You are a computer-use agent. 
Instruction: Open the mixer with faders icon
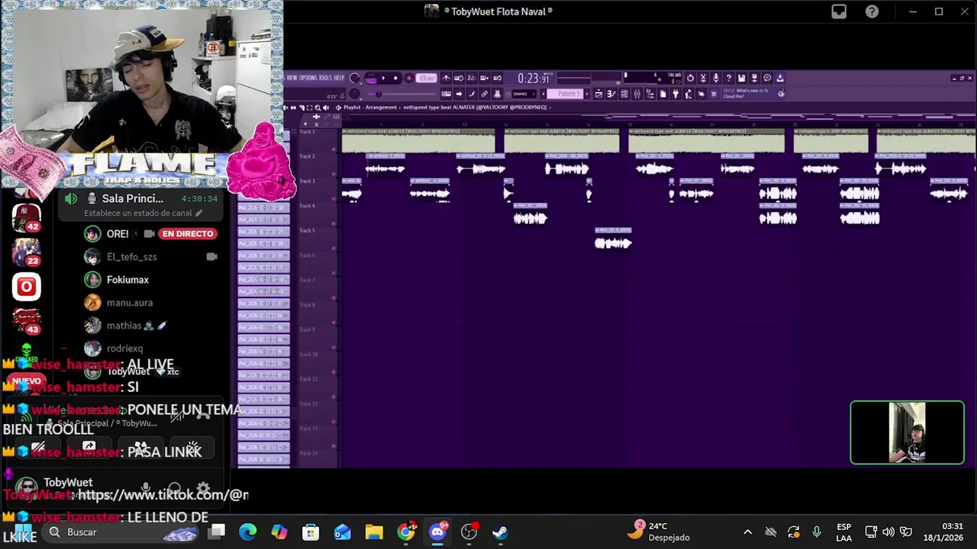(x=638, y=95)
